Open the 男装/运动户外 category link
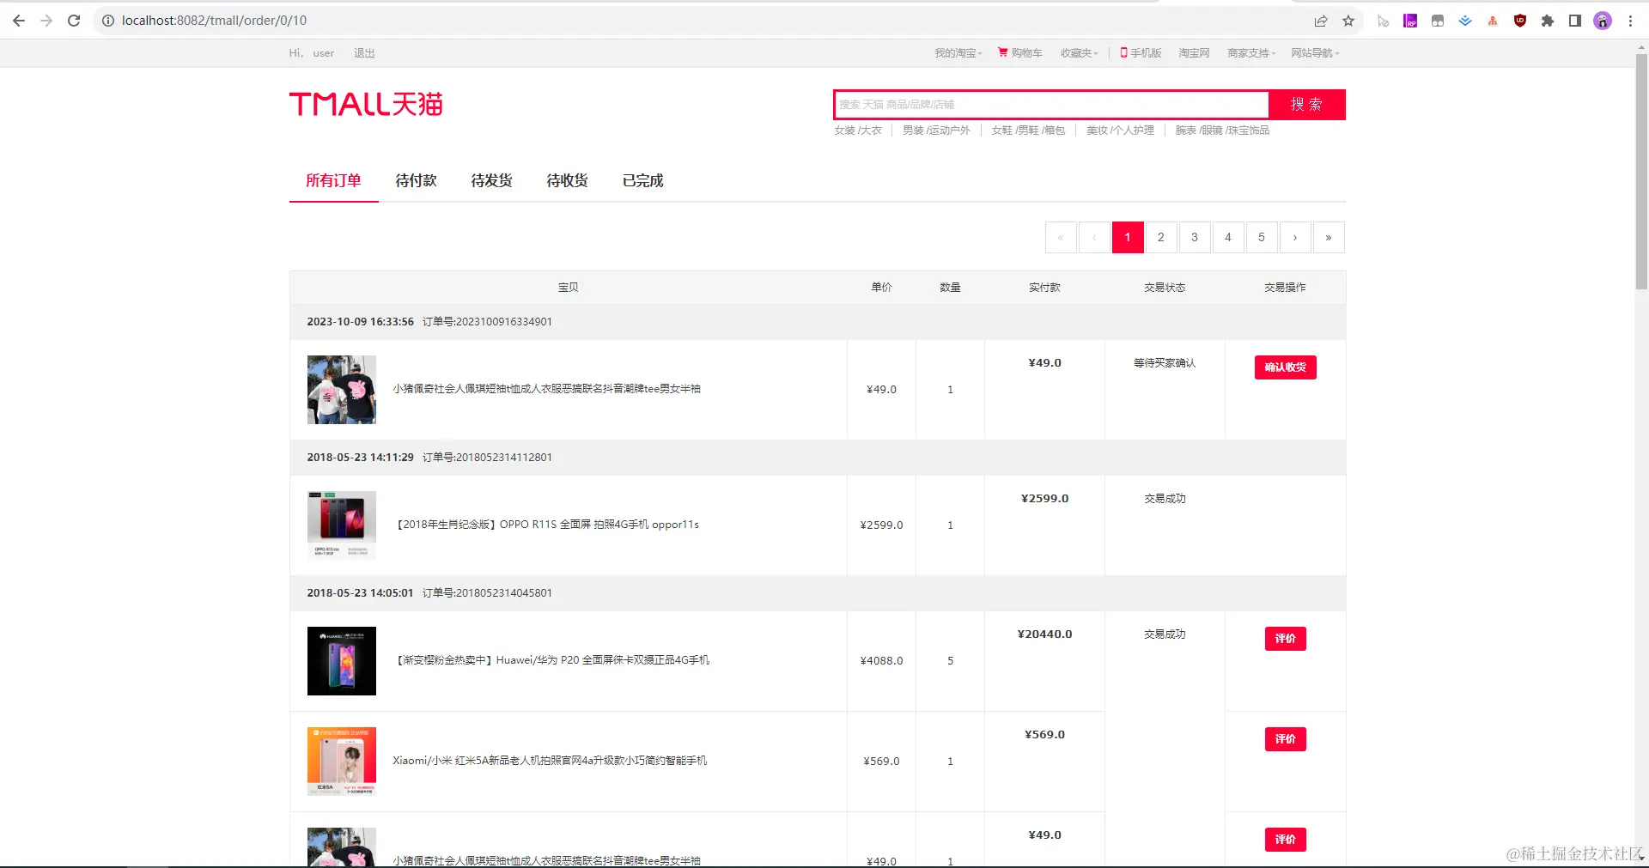Image resolution: width=1649 pixels, height=868 pixels. click(936, 131)
